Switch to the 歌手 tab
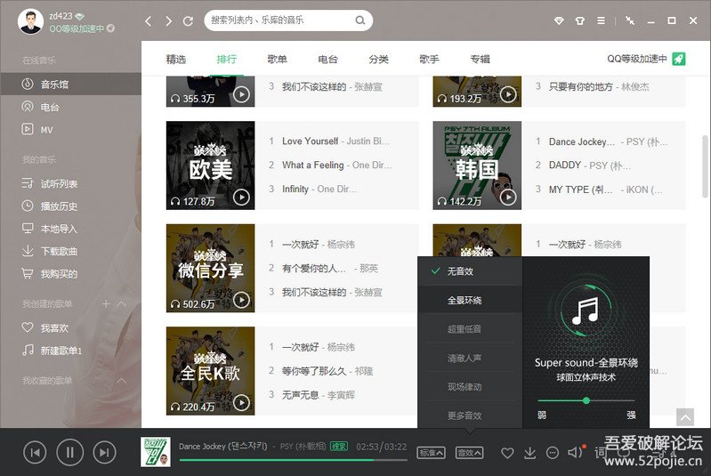 point(429,60)
